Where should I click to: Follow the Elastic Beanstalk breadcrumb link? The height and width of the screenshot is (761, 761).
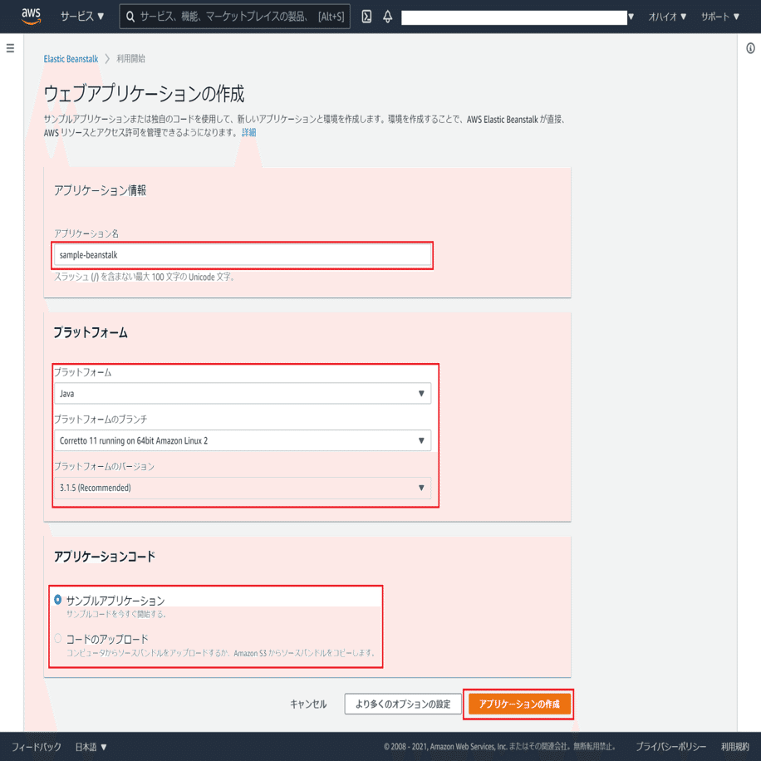pyautogui.click(x=71, y=59)
